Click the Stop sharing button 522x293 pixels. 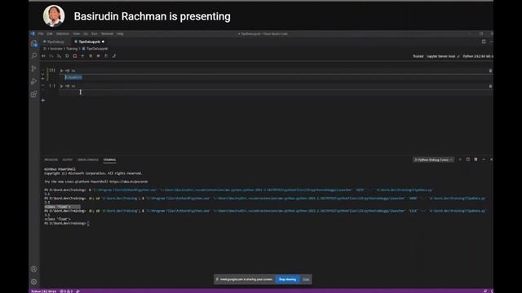coord(287,279)
